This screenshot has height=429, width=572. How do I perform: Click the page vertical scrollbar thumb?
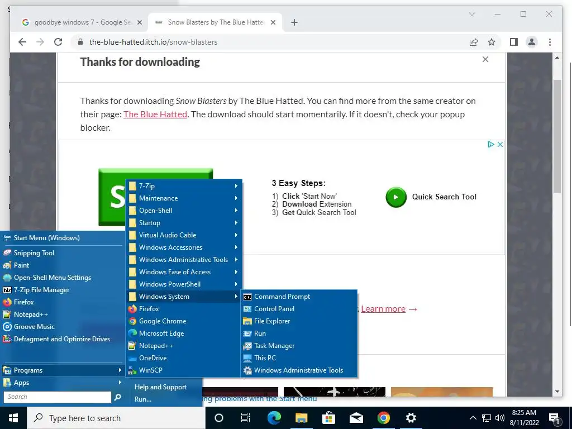[x=557, y=136]
